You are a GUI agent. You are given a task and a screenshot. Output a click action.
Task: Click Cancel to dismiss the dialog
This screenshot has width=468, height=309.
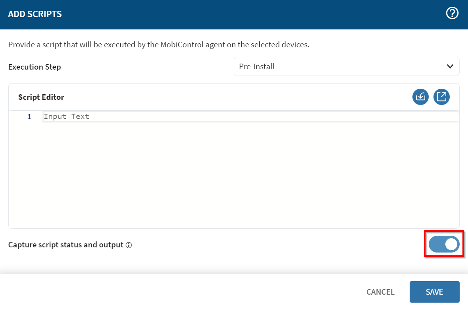(x=380, y=292)
